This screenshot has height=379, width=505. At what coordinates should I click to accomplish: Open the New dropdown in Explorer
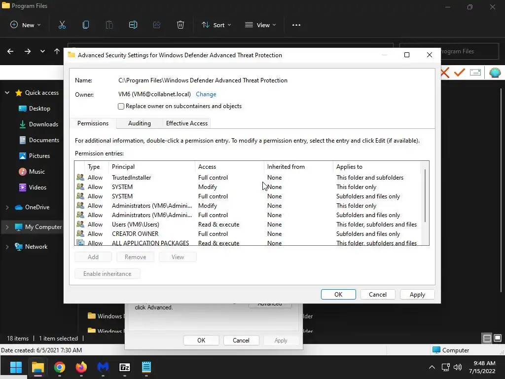tap(26, 25)
